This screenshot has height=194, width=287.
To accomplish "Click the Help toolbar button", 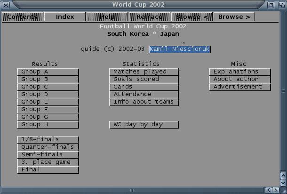I will [x=107, y=17].
